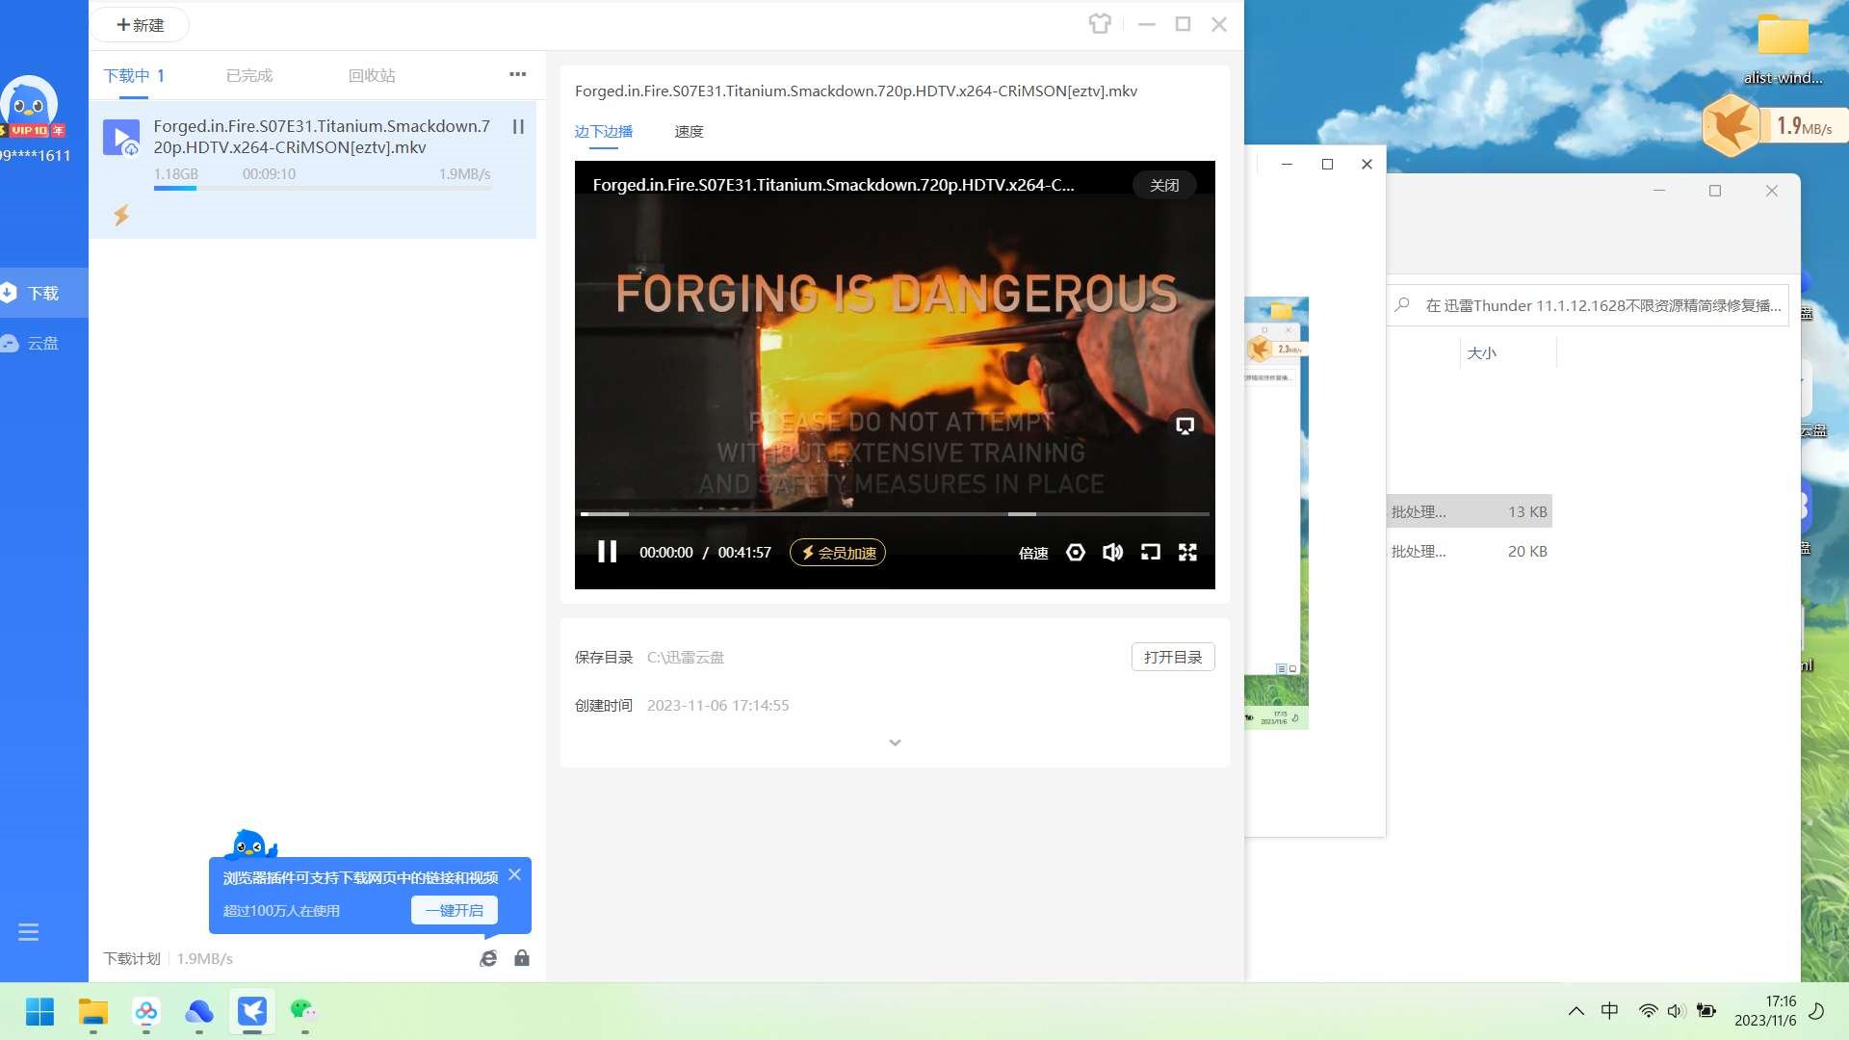
Task: Open the three-dot more options menu
Action: tap(517, 74)
